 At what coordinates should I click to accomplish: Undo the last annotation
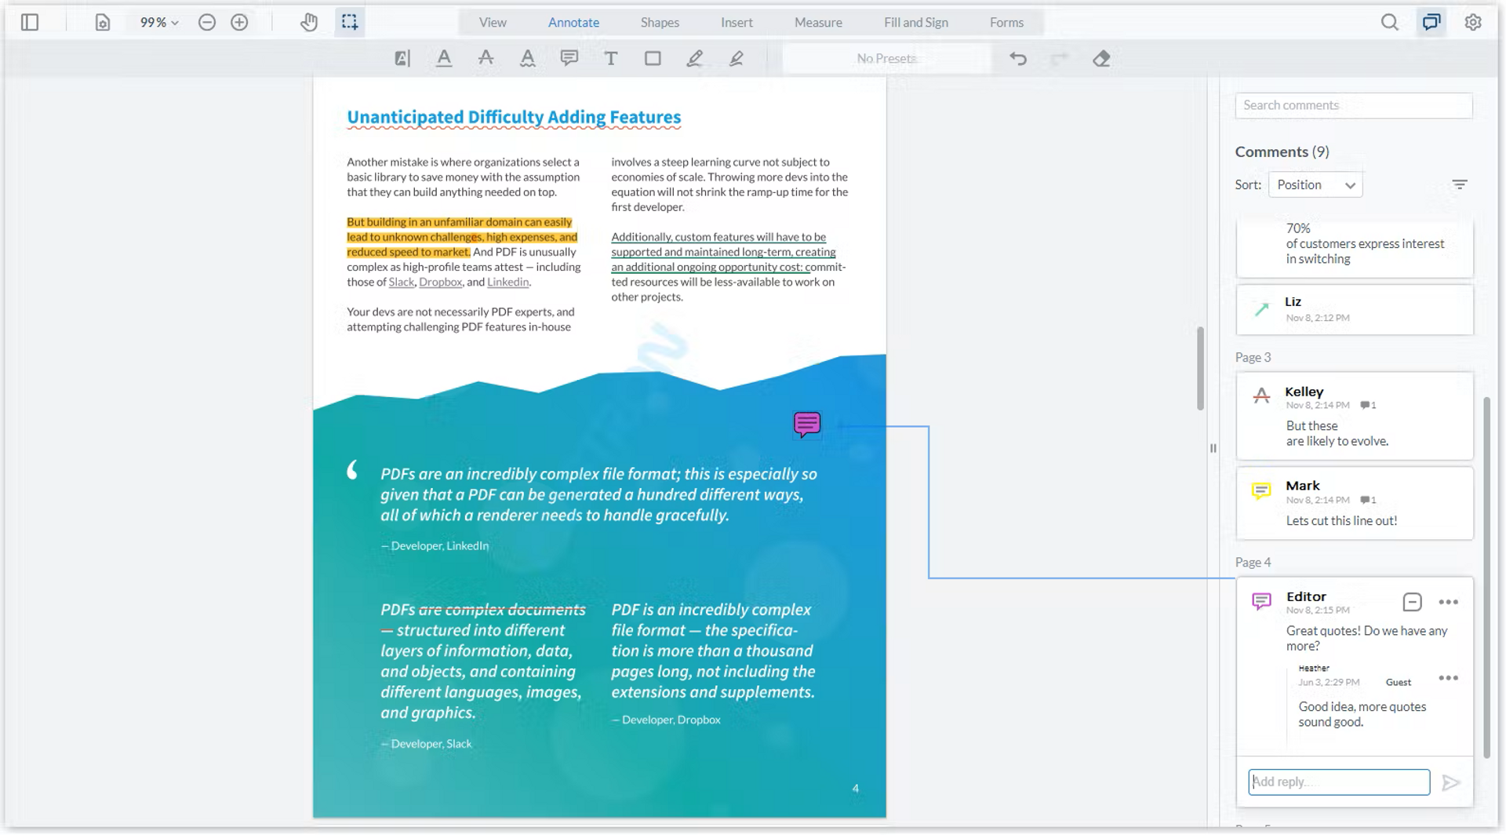1018,58
